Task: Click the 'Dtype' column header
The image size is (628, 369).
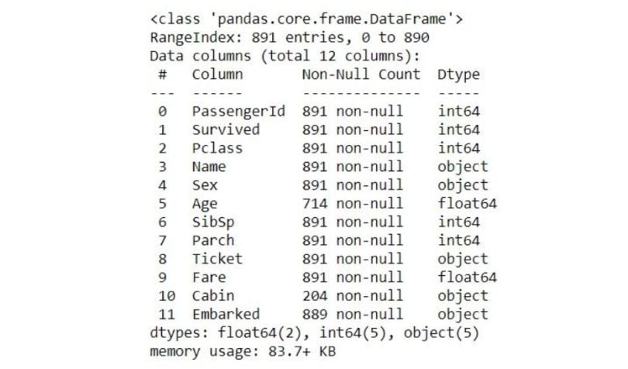Action: coord(458,75)
